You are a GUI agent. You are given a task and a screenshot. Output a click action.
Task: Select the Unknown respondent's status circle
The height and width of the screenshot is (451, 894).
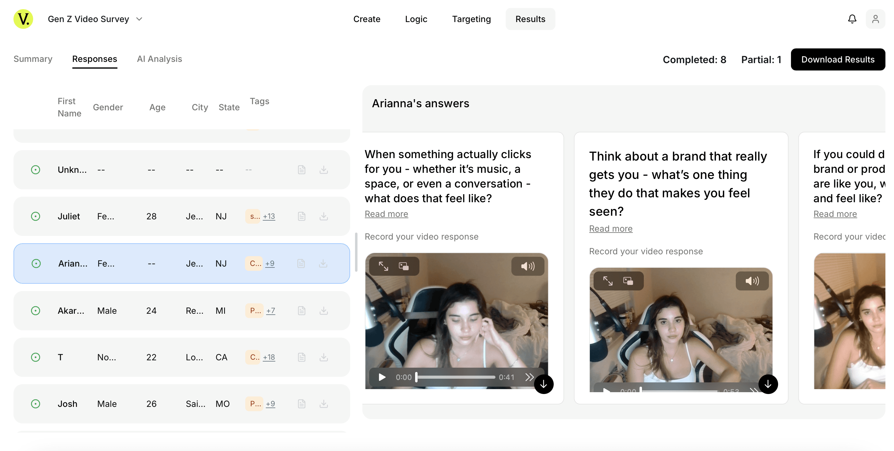(36, 170)
